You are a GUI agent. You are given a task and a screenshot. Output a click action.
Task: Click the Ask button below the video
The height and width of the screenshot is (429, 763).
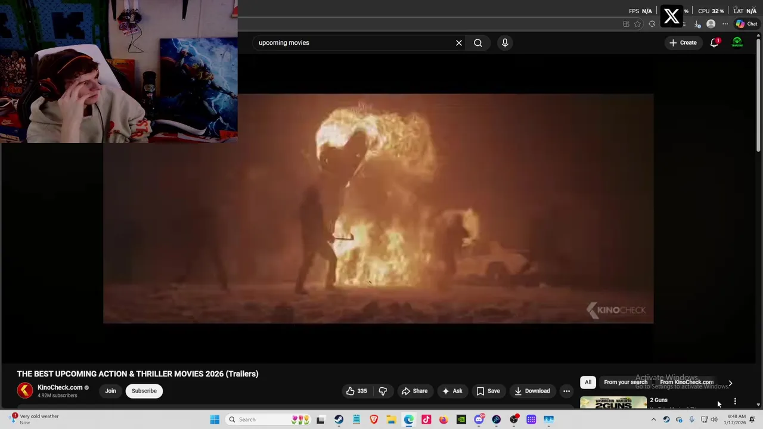point(452,391)
